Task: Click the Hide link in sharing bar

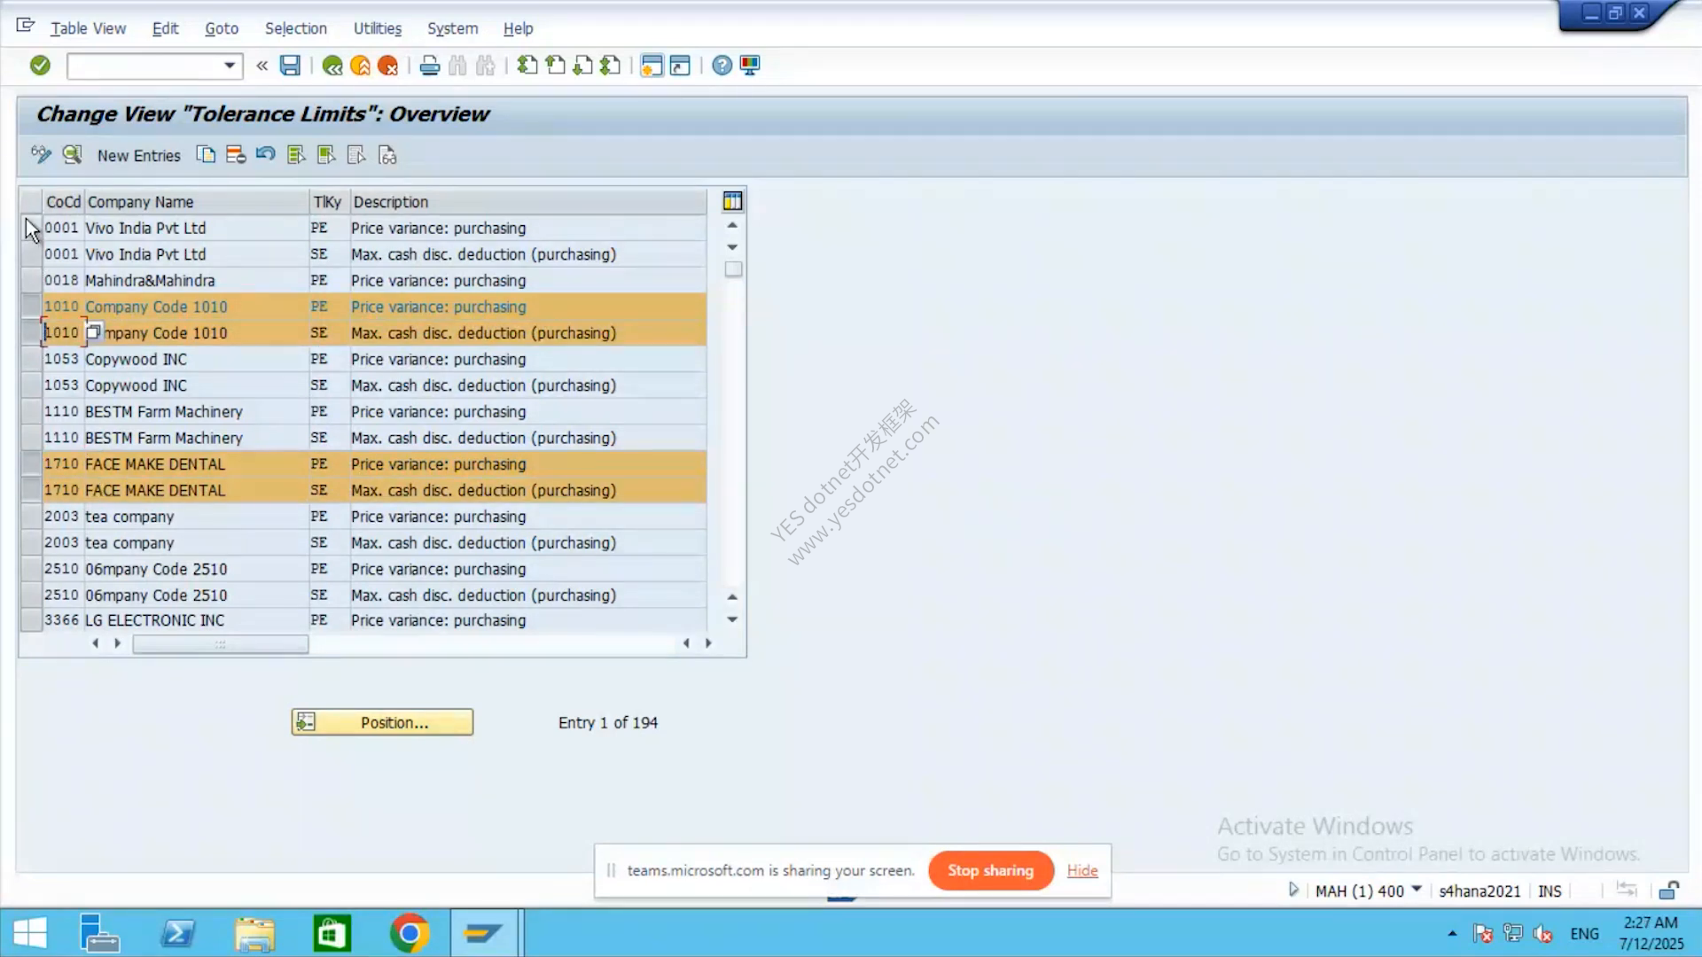Action: click(1082, 870)
